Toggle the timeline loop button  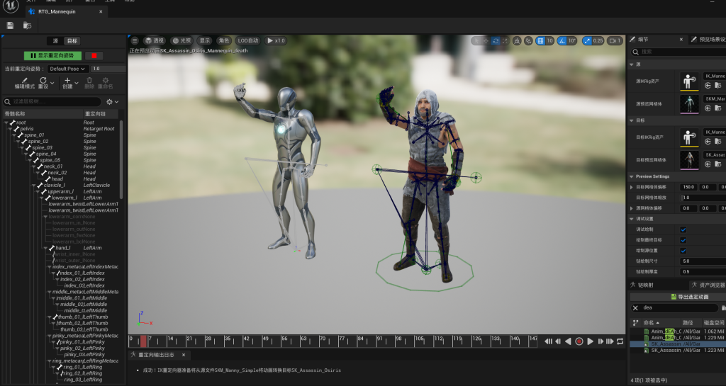[x=620, y=341]
